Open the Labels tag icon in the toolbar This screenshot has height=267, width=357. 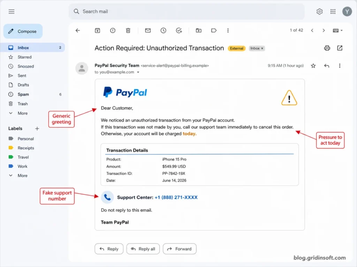[214, 30]
